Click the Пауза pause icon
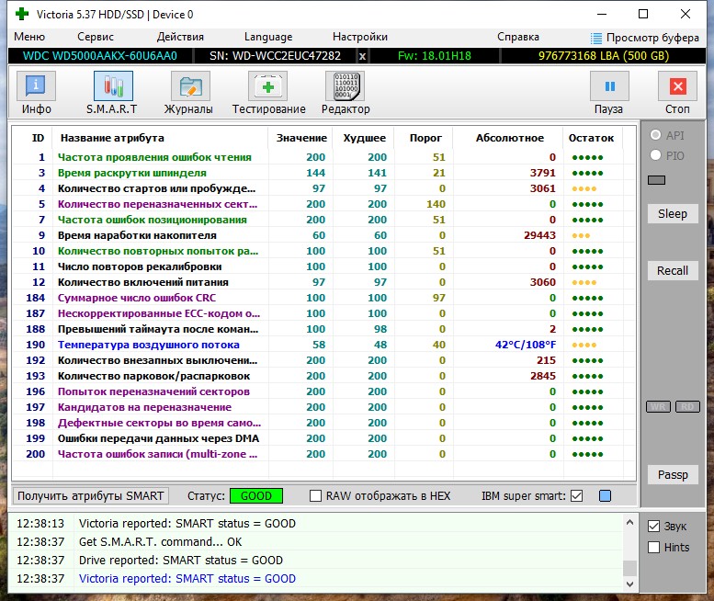Screen dimensions: 714x601 [x=609, y=85]
